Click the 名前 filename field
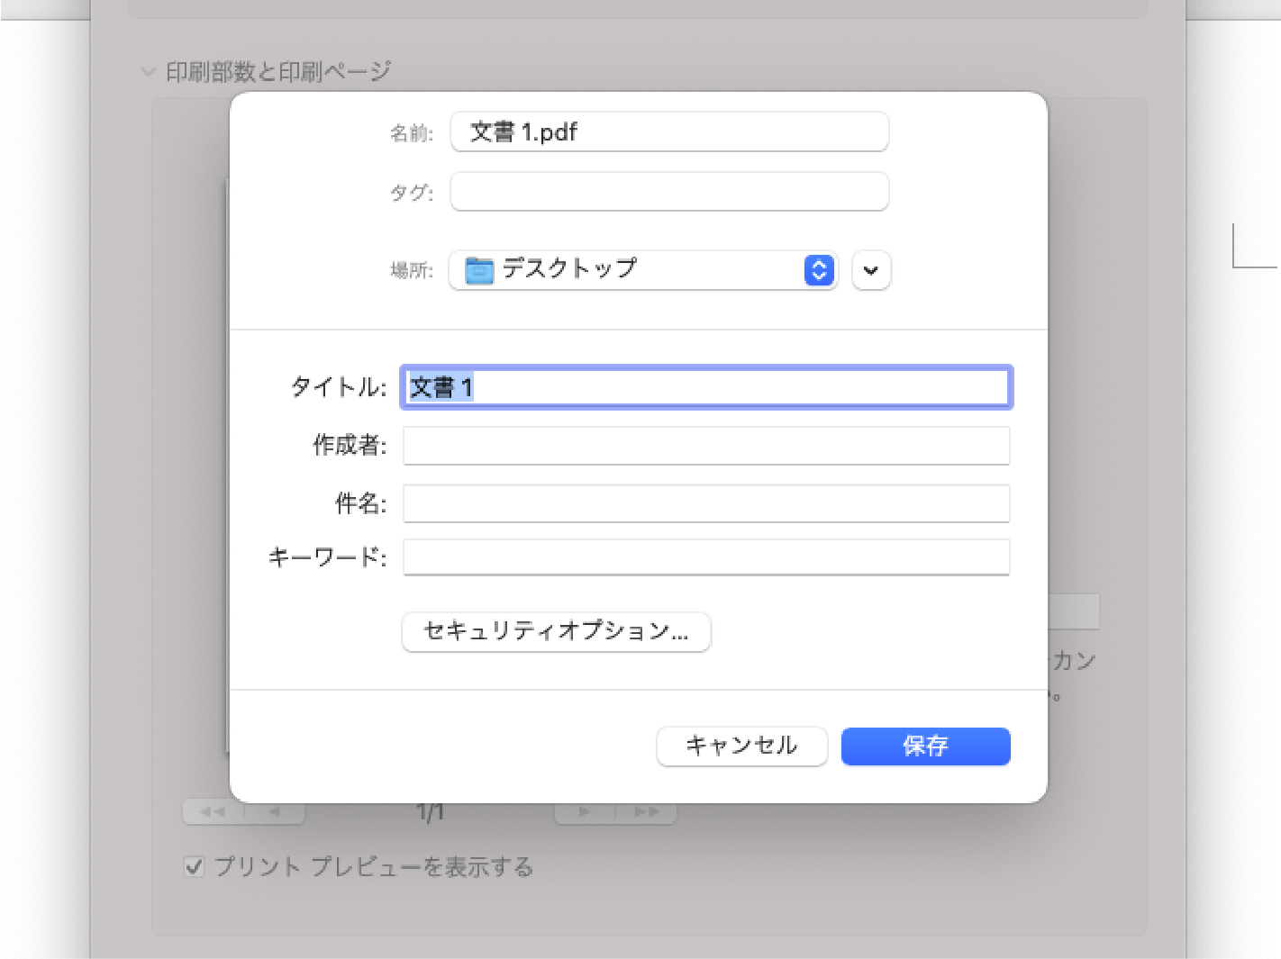The height and width of the screenshot is (959, 1281). tap(669, 131)
